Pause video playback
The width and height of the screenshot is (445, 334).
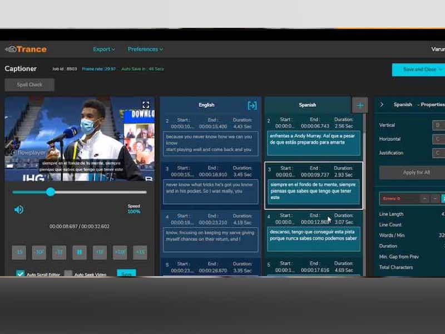coord(79,252)
